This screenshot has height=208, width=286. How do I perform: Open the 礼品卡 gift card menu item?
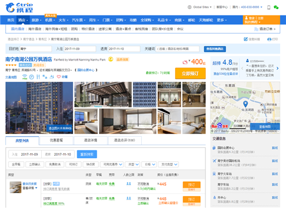(164, 20)
